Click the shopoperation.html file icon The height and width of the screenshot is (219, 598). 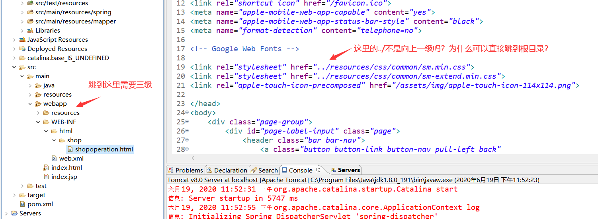click(x=70, y=149)
